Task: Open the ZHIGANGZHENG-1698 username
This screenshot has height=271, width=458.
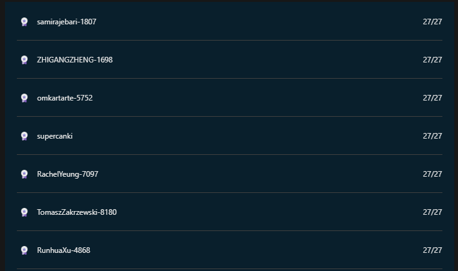Action: pyautogui.click(x=75, y=60)
